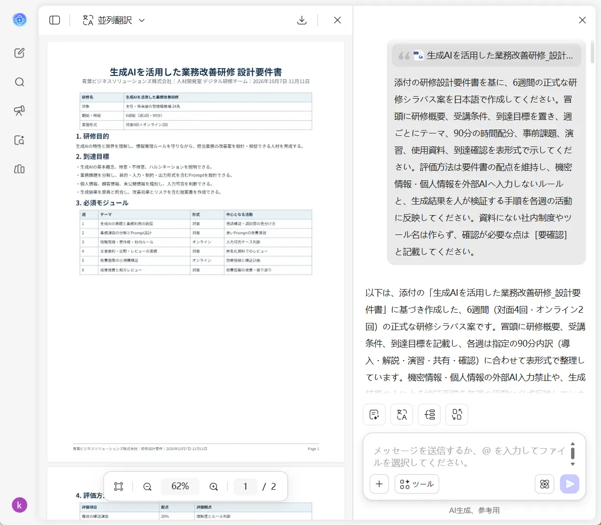The width and height of the screenshot is (601, 525).
Task: Send the message
Action: coord(570,484)
